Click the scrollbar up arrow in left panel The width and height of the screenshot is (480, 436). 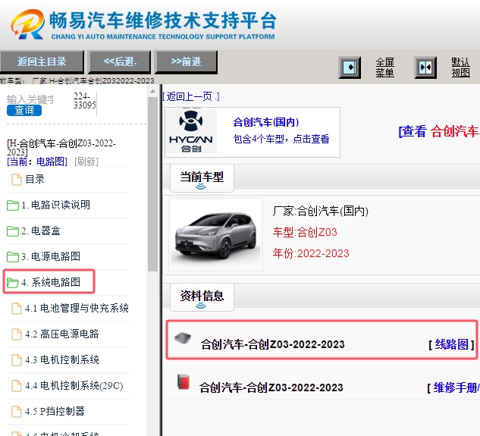[x=152, y=91]
